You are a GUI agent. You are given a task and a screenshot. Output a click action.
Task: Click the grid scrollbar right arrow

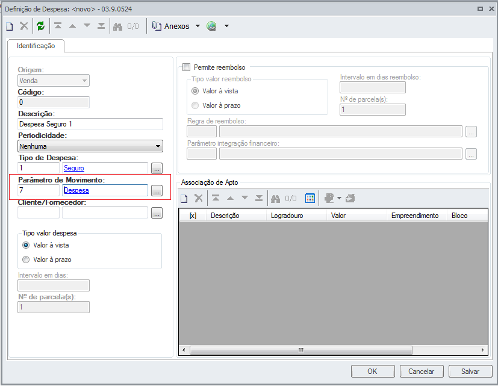[x=483, y=350]
